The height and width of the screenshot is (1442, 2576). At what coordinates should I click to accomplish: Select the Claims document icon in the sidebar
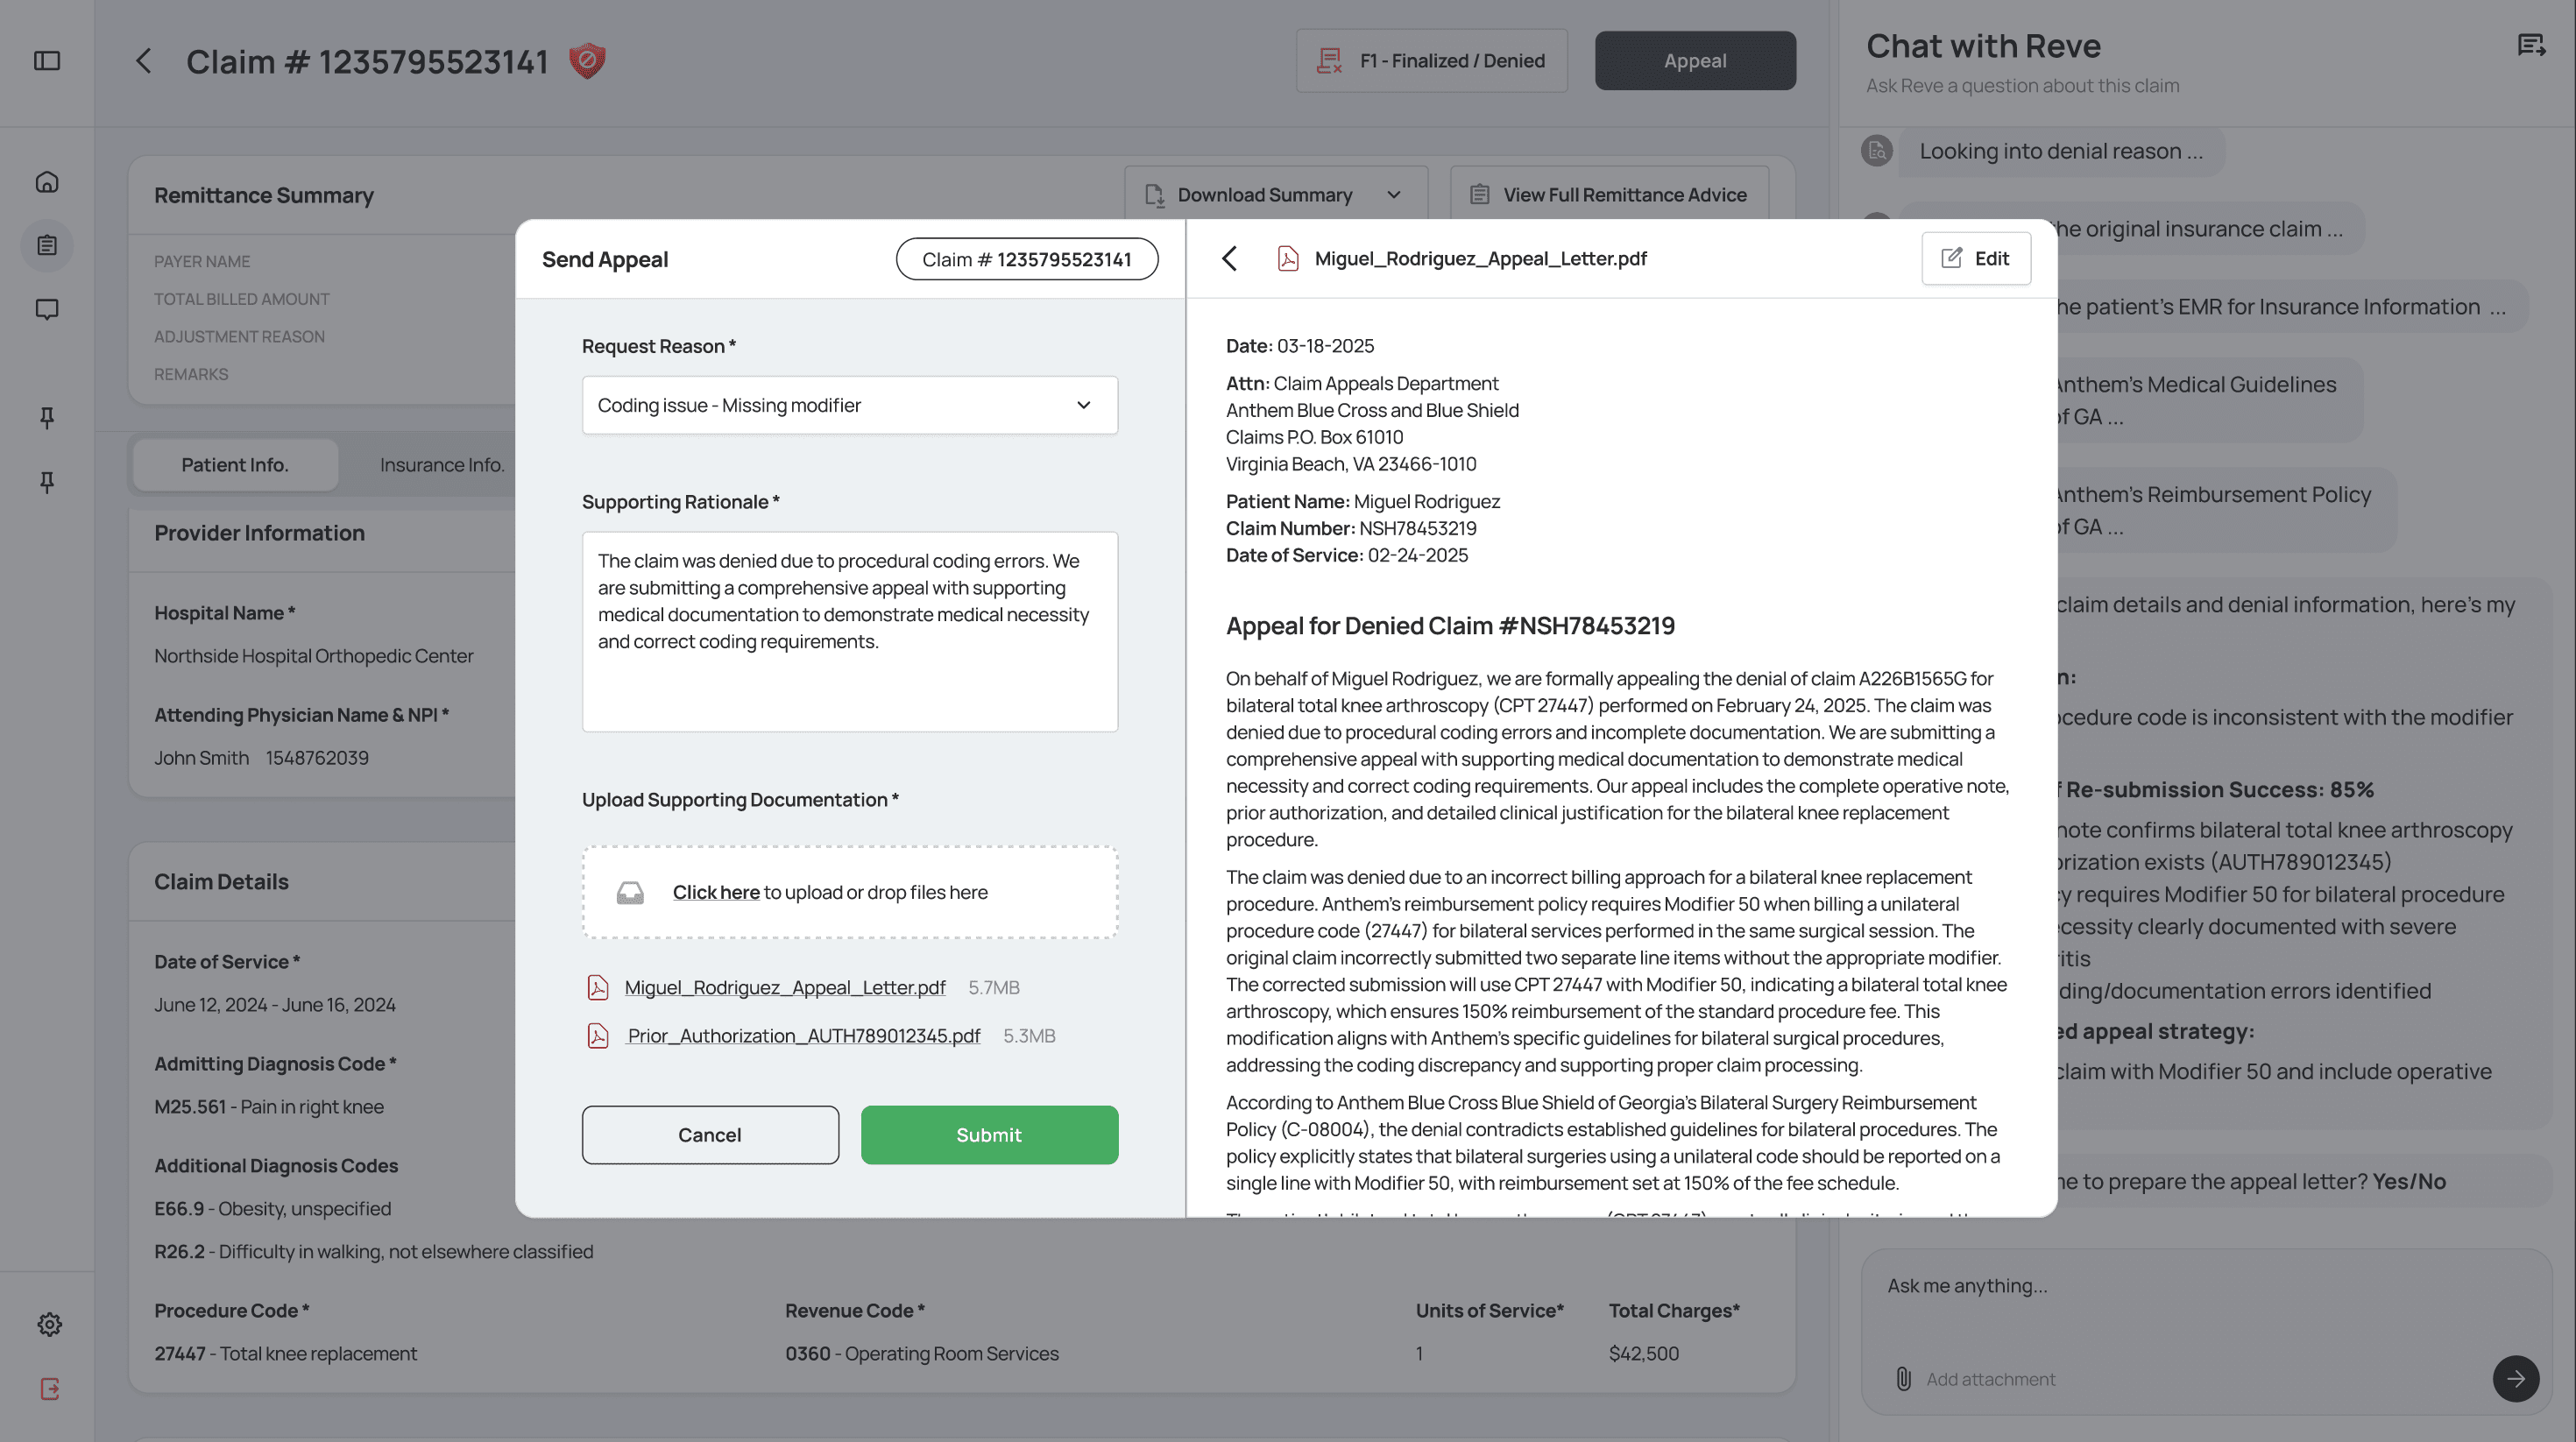(47, 245)
